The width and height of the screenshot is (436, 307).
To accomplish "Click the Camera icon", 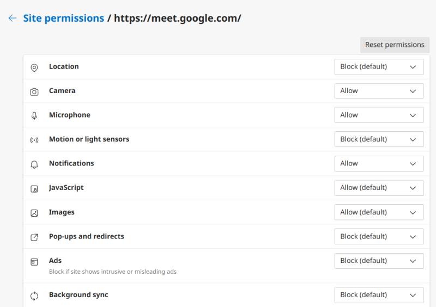I will click(x=34, y=91).
